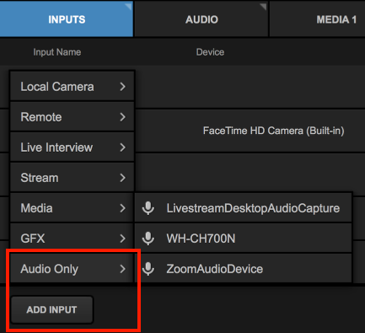Open the Stream submenu arrow
The height and width of the screenshot is (333, 365).
pos(122,178)
